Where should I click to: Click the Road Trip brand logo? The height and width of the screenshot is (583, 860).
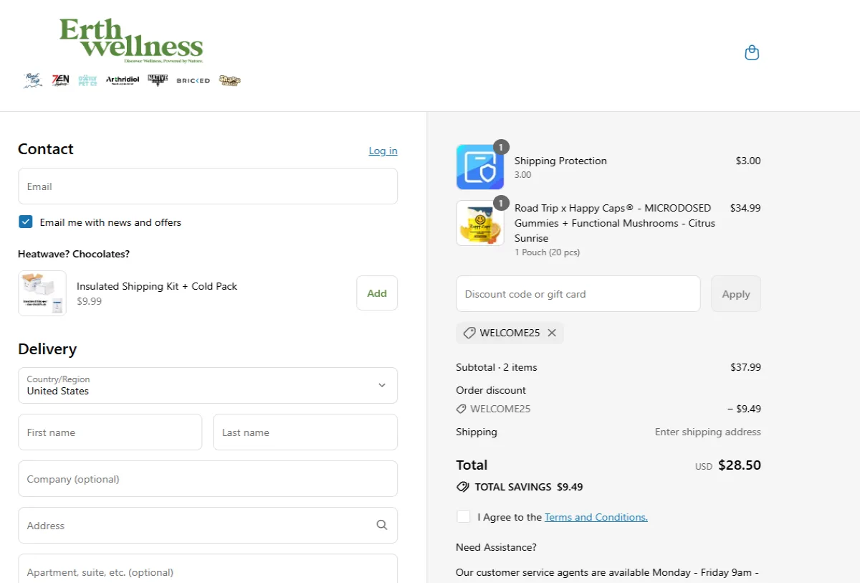click(x=32, y=80)
